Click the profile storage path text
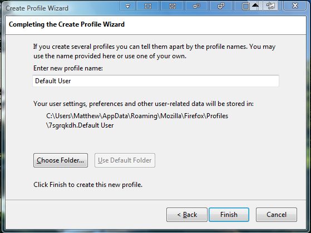This screenshot has width=311, height=233. coord(137,120)
